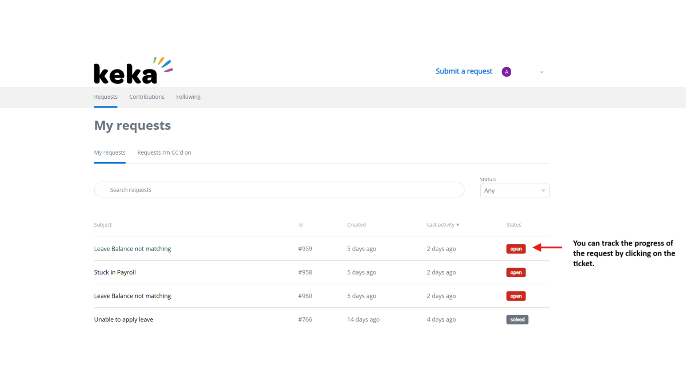Open the Stuck in Payroll request

115,272
